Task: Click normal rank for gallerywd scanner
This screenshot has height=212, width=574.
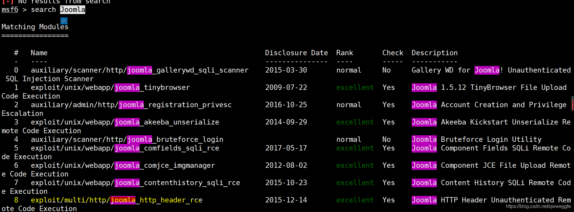Action: point(349,70)
